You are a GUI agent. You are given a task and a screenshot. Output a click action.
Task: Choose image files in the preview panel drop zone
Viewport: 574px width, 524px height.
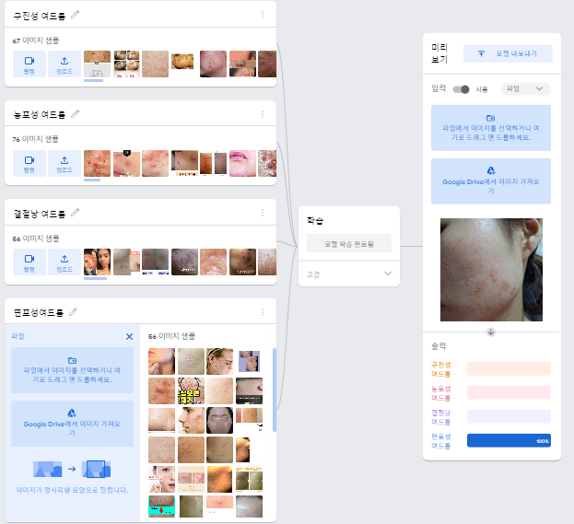491,128
